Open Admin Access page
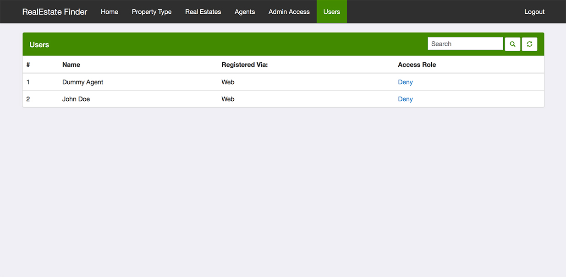Viewport: 566px width, 277px height. (289, 11)
